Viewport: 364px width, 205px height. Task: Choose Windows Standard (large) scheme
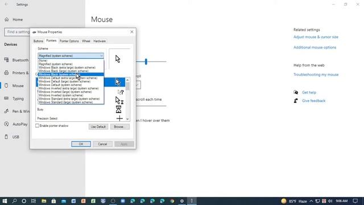[71, 102]
